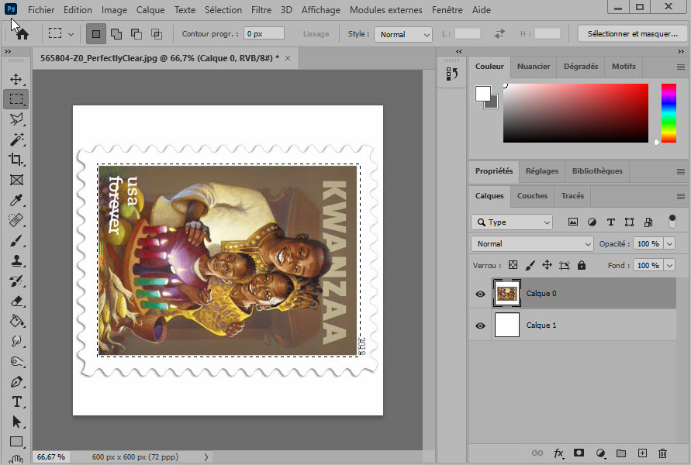
Task: Create new adjustment layer menu
Action: tap(600, 453)
